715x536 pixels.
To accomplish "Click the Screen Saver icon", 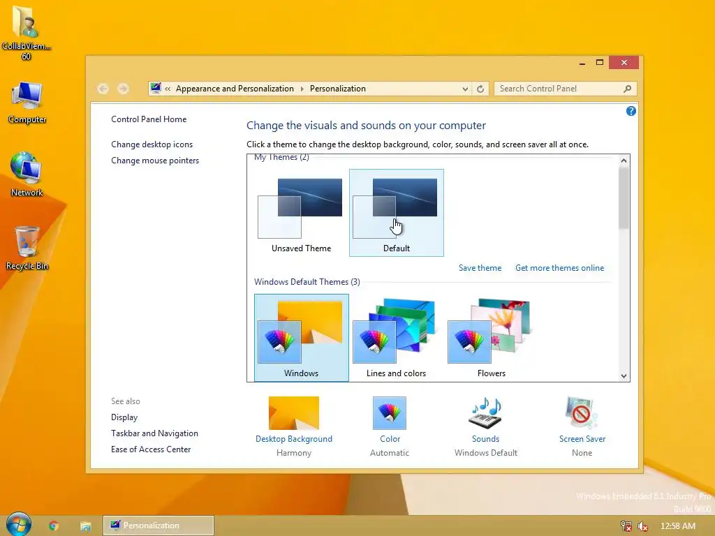I will pos(582,413).
